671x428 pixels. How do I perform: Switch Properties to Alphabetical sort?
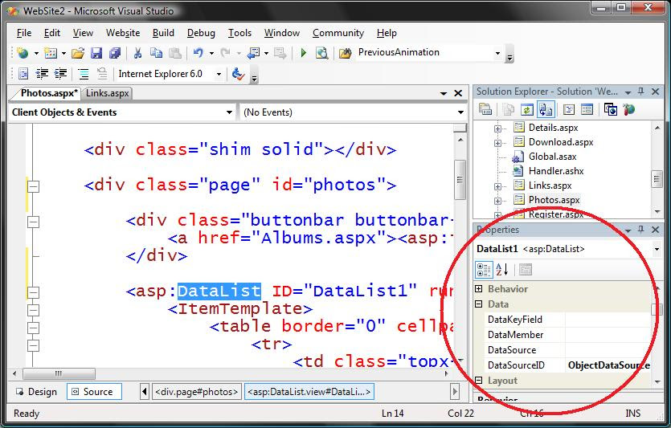pos(502,270)
